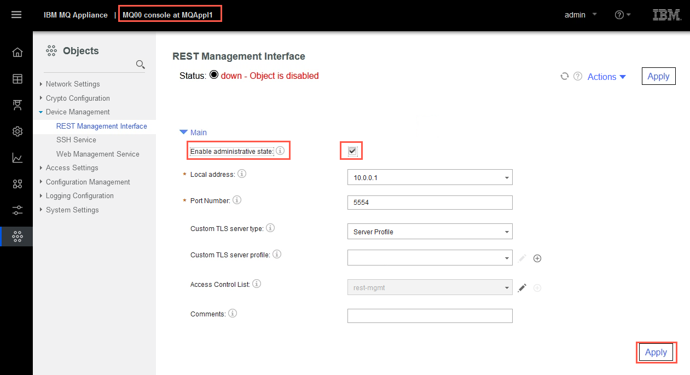The image size is (690, 375).
Task: Open the line chart monitoring icon
Action: [x=18, y=158]
